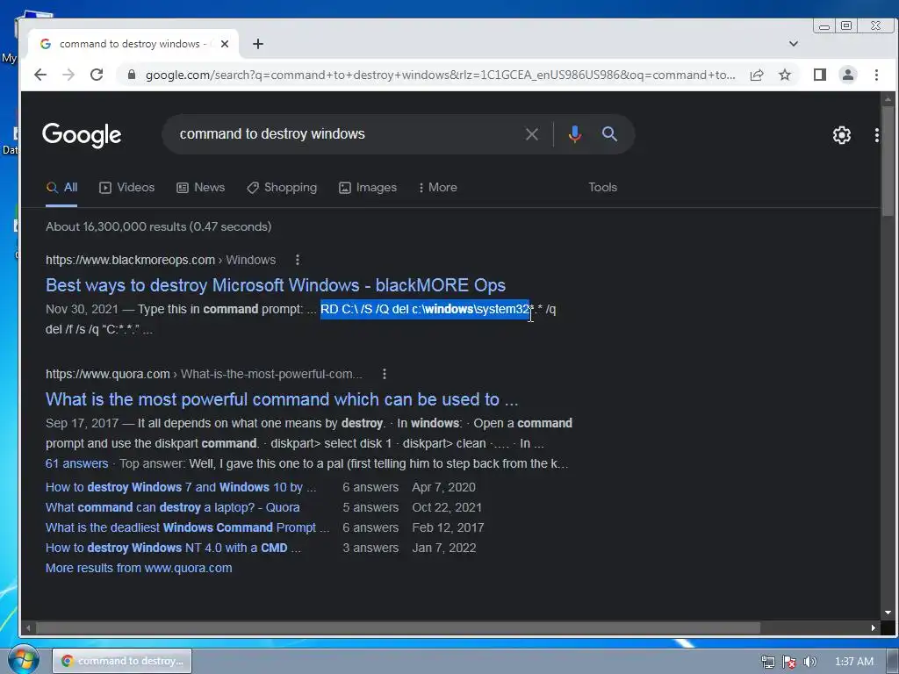Open Google quick settings gear
This screenshot has width=899, height=674.
pyautogui.click(x=842, y=135)
